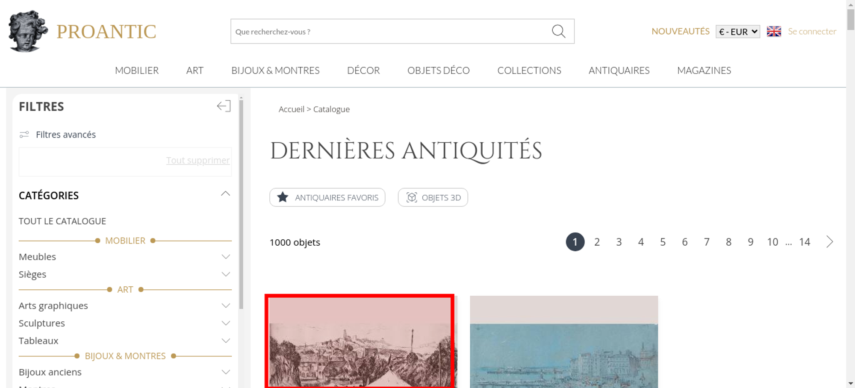855x388 pixels.
Task: Open the Mobilier menu
Action: point(137,71)
